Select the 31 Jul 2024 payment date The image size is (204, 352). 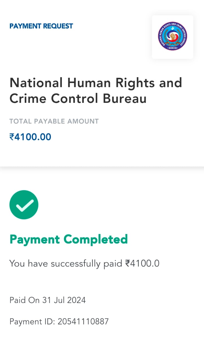point(64,300)
